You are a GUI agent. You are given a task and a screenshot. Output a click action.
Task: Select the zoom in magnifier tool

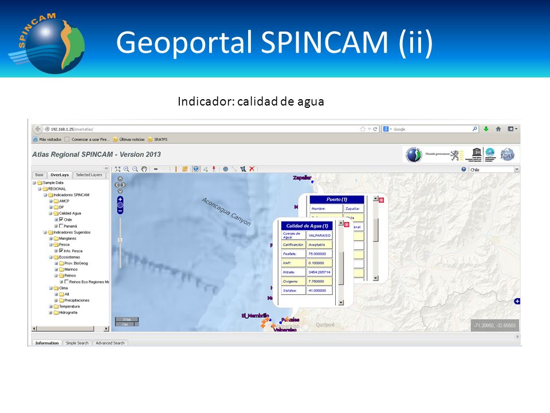coord(126,169)
